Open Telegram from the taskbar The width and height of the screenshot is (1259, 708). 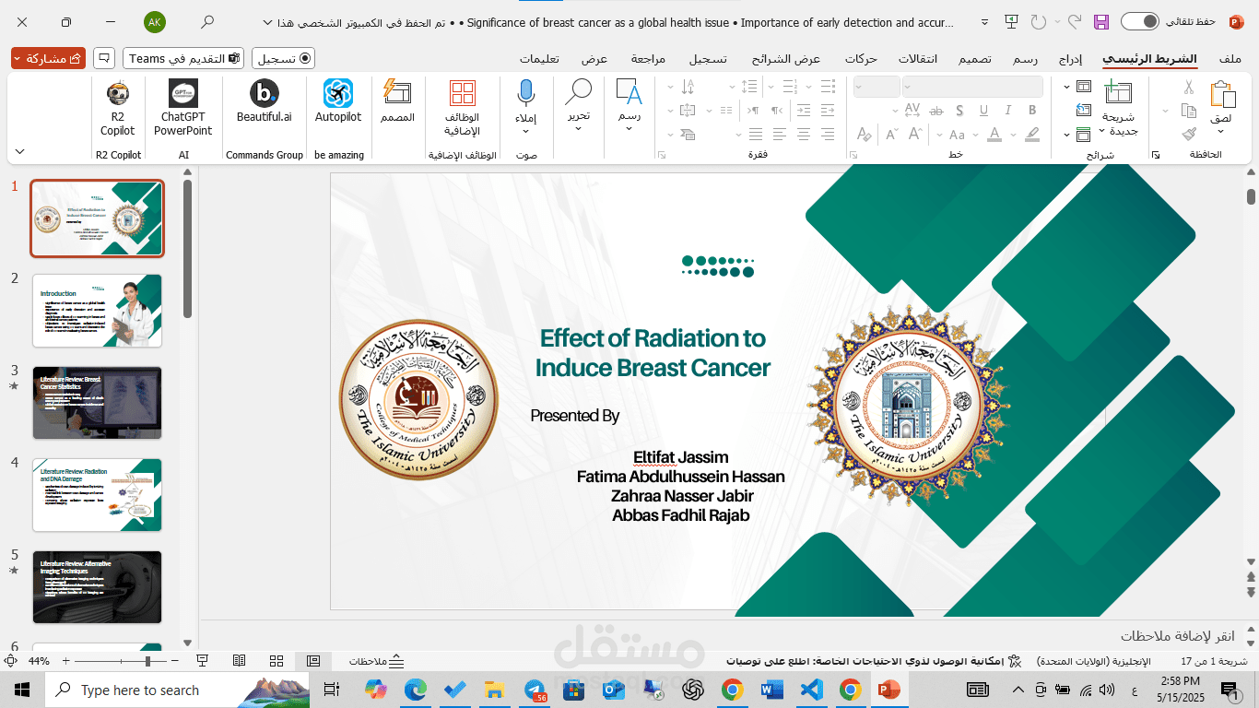535,690
